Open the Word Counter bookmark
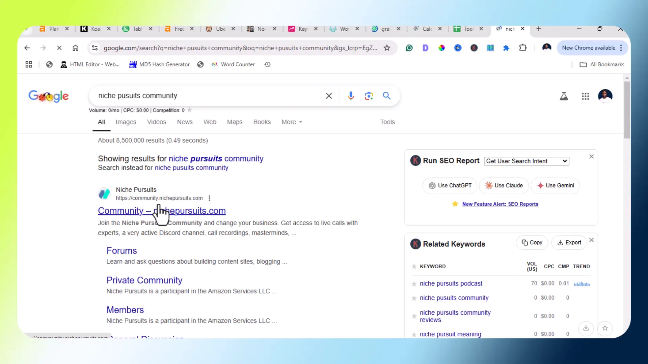The height and width of the screenshot is (364, 648). 233,64
